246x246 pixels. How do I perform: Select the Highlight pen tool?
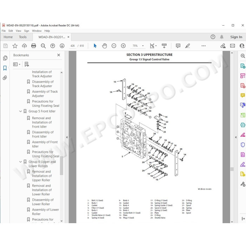[x=187, y=46]
